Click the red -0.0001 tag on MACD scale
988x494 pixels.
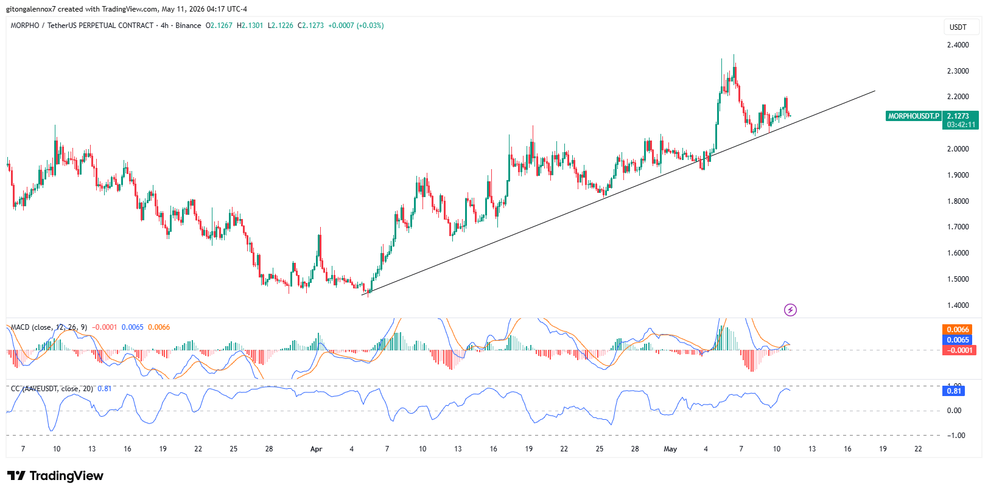[959, 350]
